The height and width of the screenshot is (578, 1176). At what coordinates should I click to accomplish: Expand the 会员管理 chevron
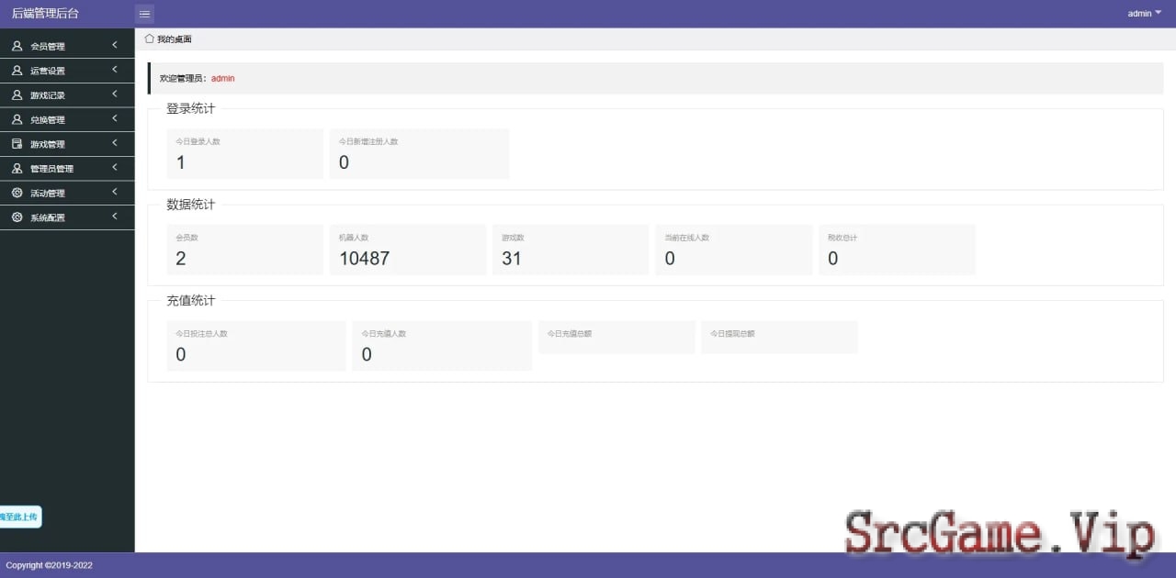click(x=115, y=45)
